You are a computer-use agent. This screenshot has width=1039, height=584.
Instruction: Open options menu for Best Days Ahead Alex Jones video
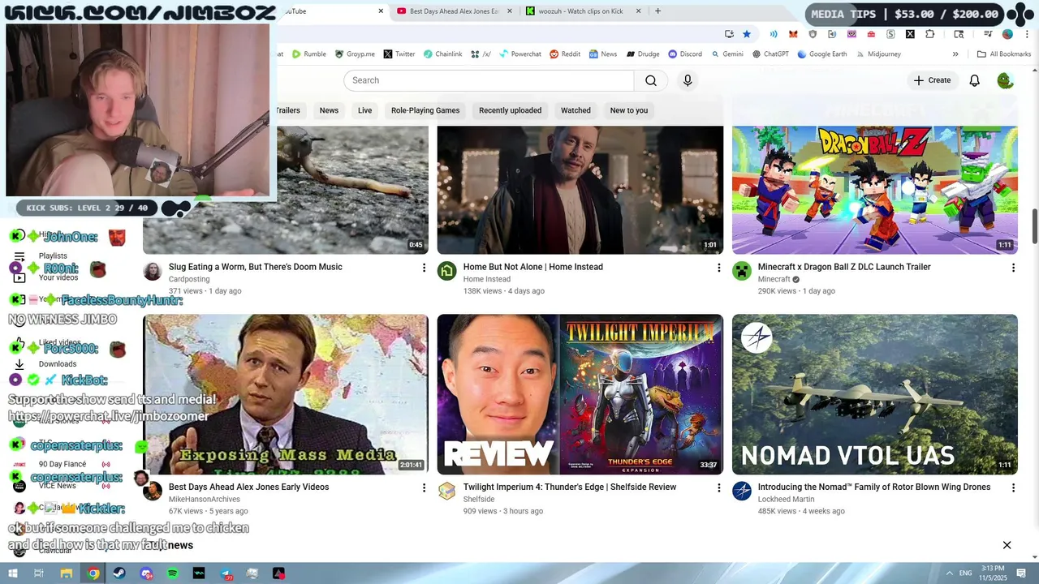click(424, 487)
